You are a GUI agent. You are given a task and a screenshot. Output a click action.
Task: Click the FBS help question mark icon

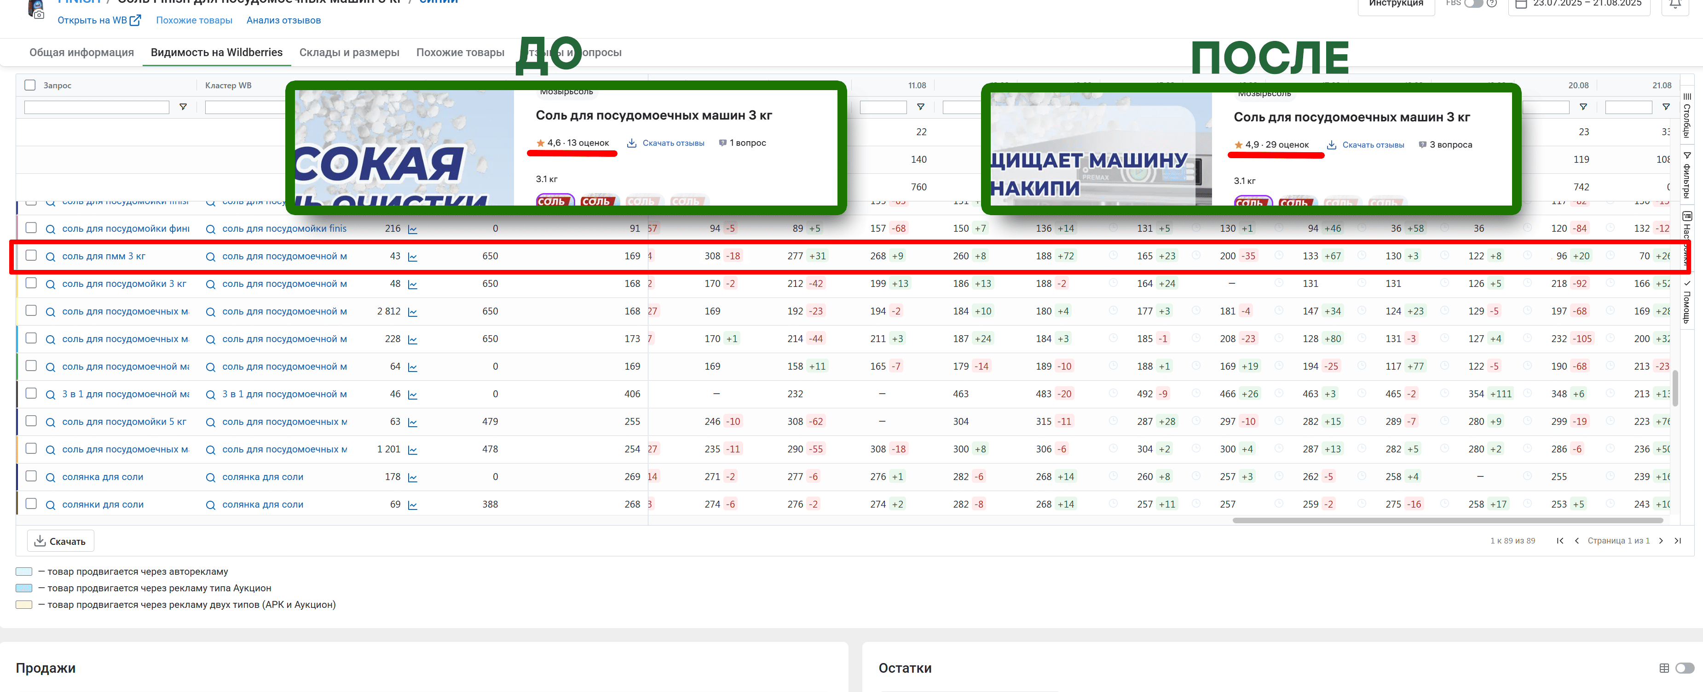click(x=1492, y=3)
